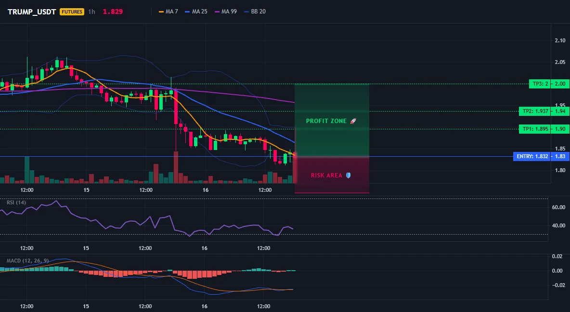Click the TP1: 1.895 price label
This screenshot has height=312, width=570.
(x=535, y=129)
